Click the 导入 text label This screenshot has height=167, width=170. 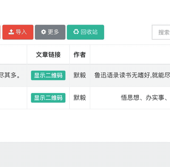tap(21, 32)
